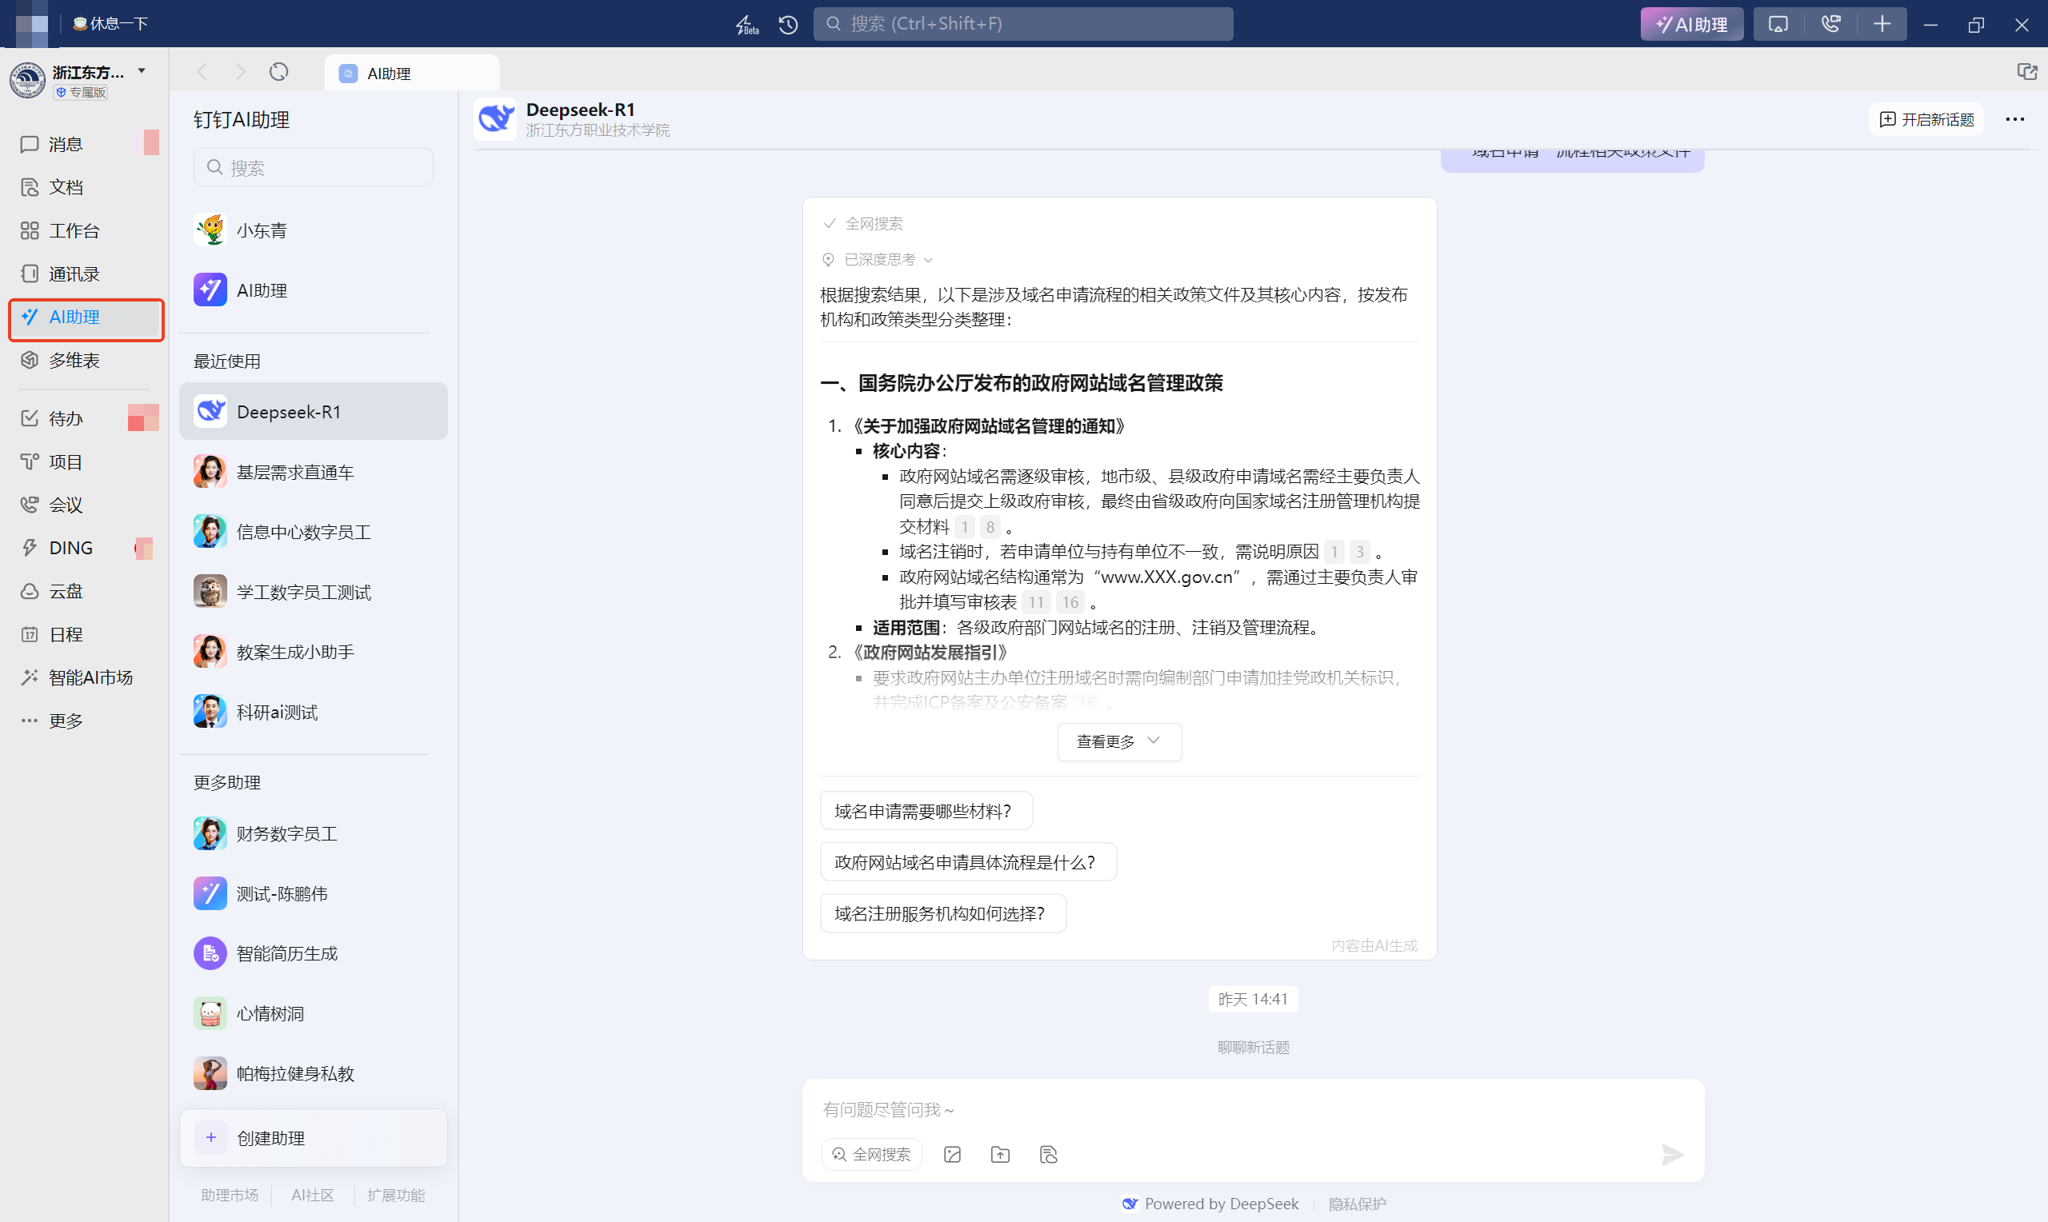Select 心情树洞 assistant in list
2048x1222 pixels.
pyautogui.click(x=270, y=1013)
